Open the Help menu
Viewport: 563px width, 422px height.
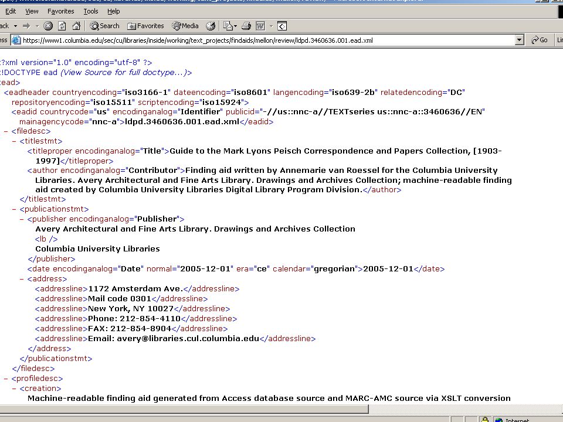113,11
